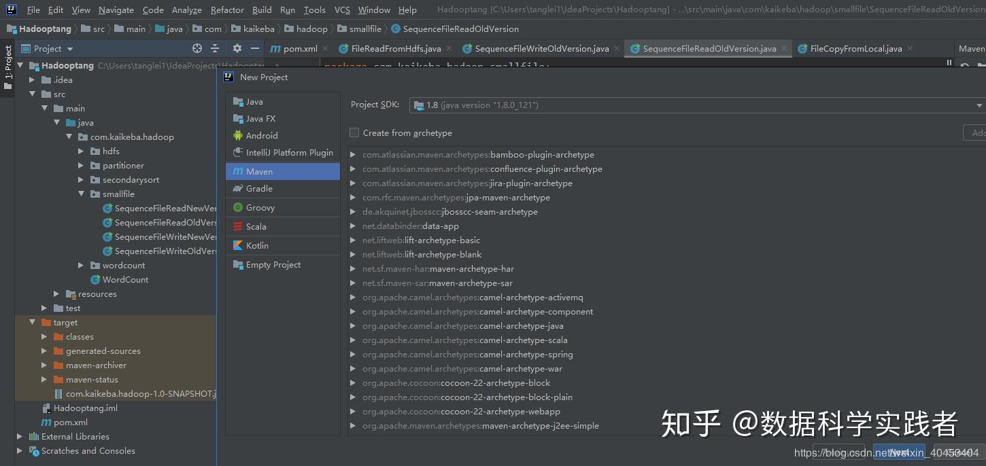The height and width of the screenshot is (466, 986).
Task: Collapse the smallfile folder in project tree
Action: pos(81,194)
